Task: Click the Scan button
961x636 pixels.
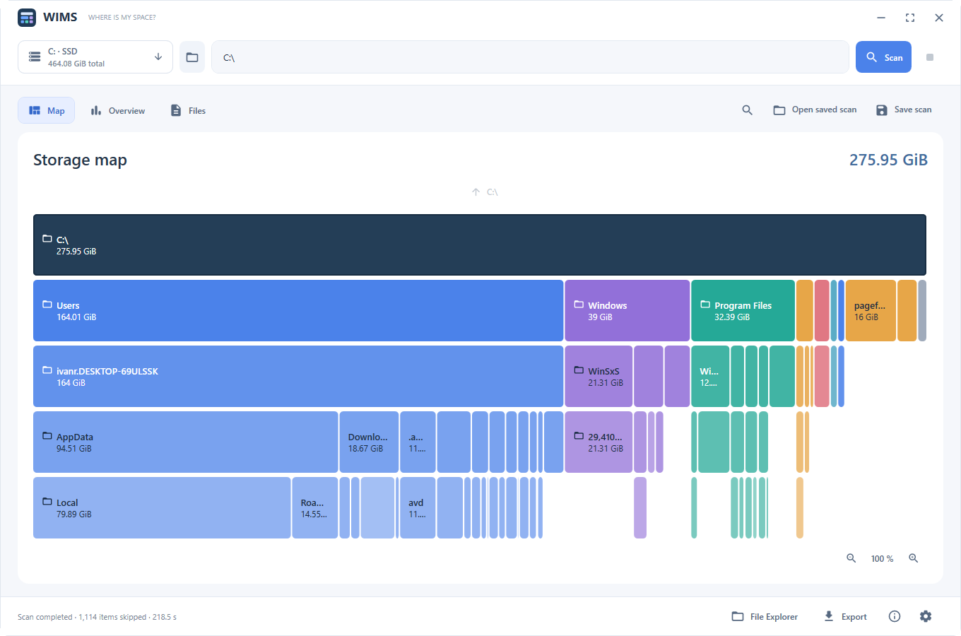Action: 883,57
